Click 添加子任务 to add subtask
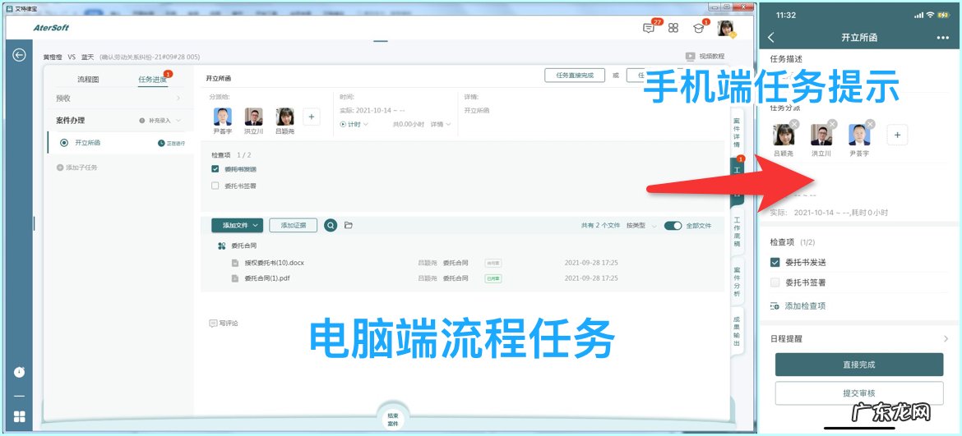Viewport: 962px width, 436px height. (76, 168)
